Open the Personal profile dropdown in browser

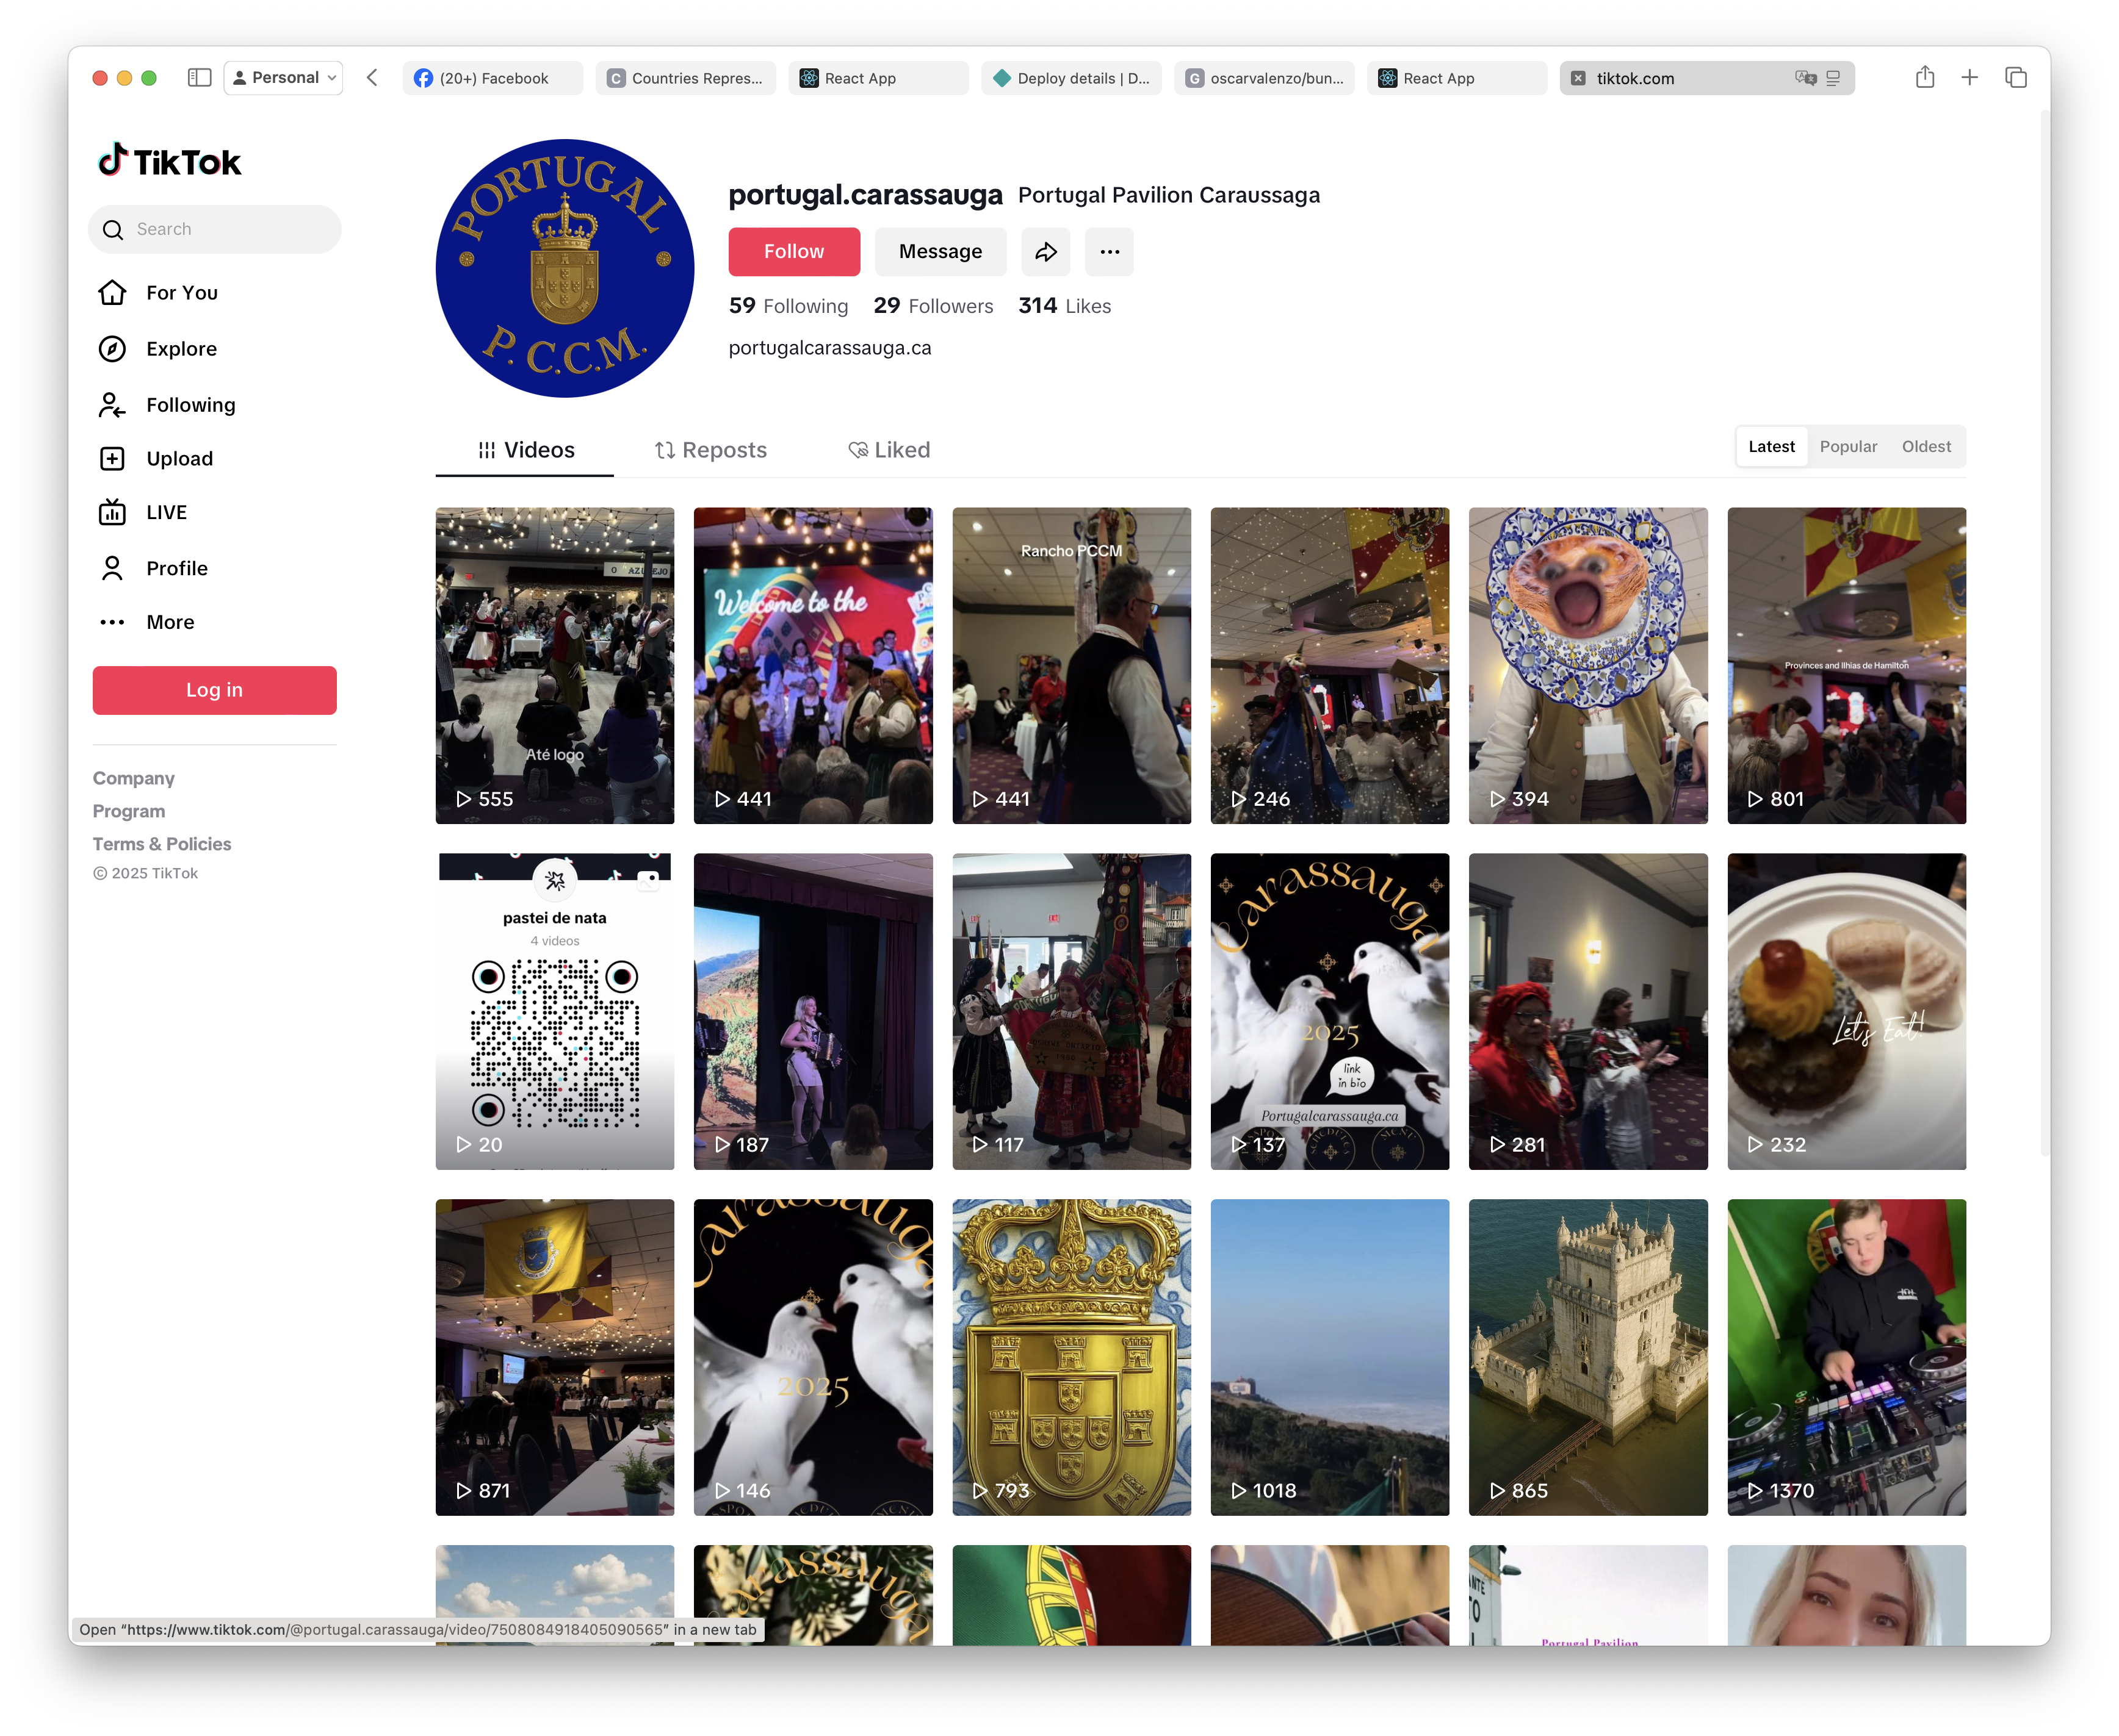tap(283, 77)
